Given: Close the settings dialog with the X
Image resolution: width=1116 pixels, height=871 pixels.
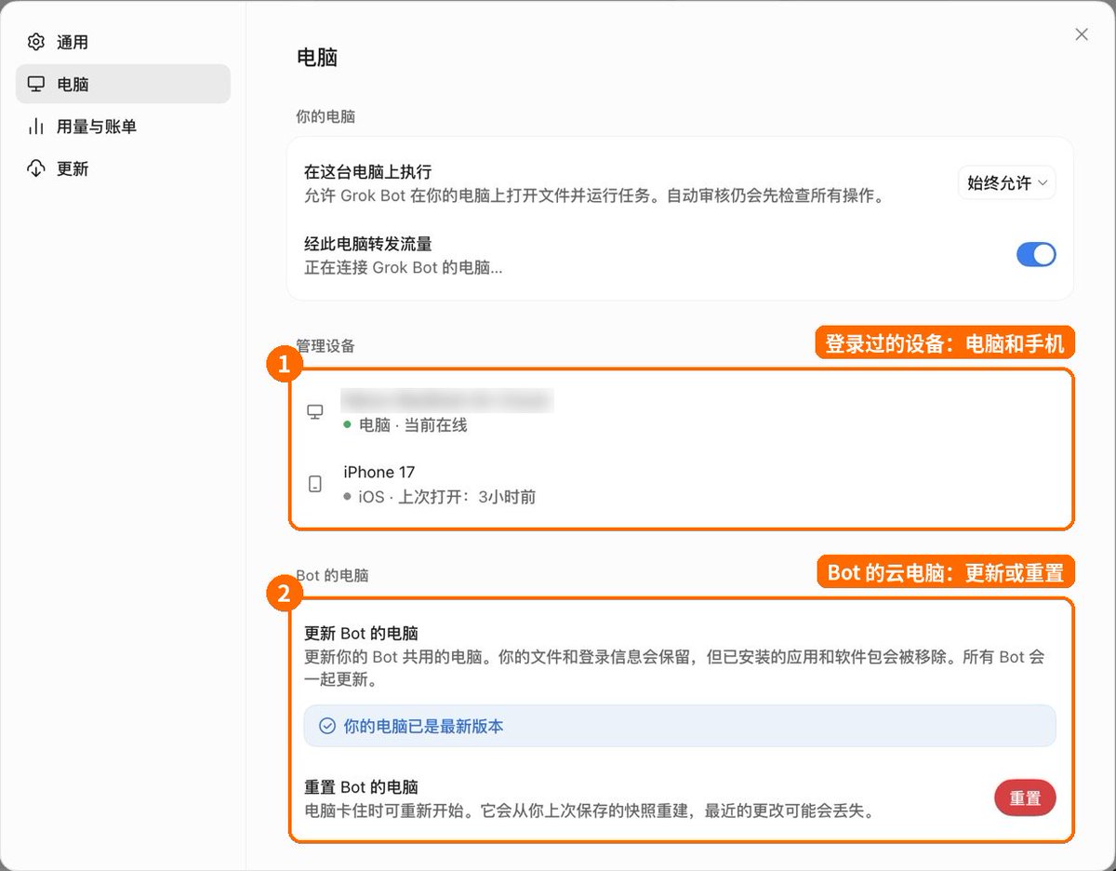Looking at the screenshot, I should point(1081,34).
